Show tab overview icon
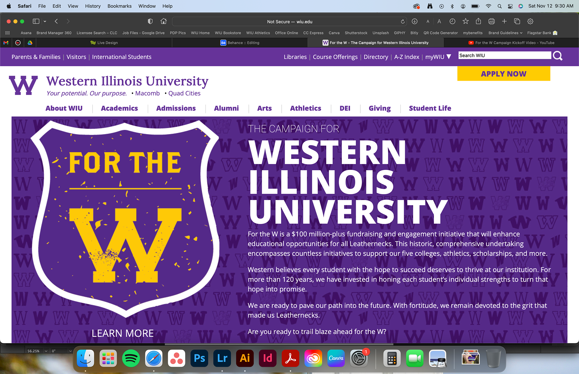The height and width of the screenshot is (374, 579). tap(517, 21)
